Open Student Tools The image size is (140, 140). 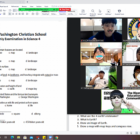[x=119, y=12]
